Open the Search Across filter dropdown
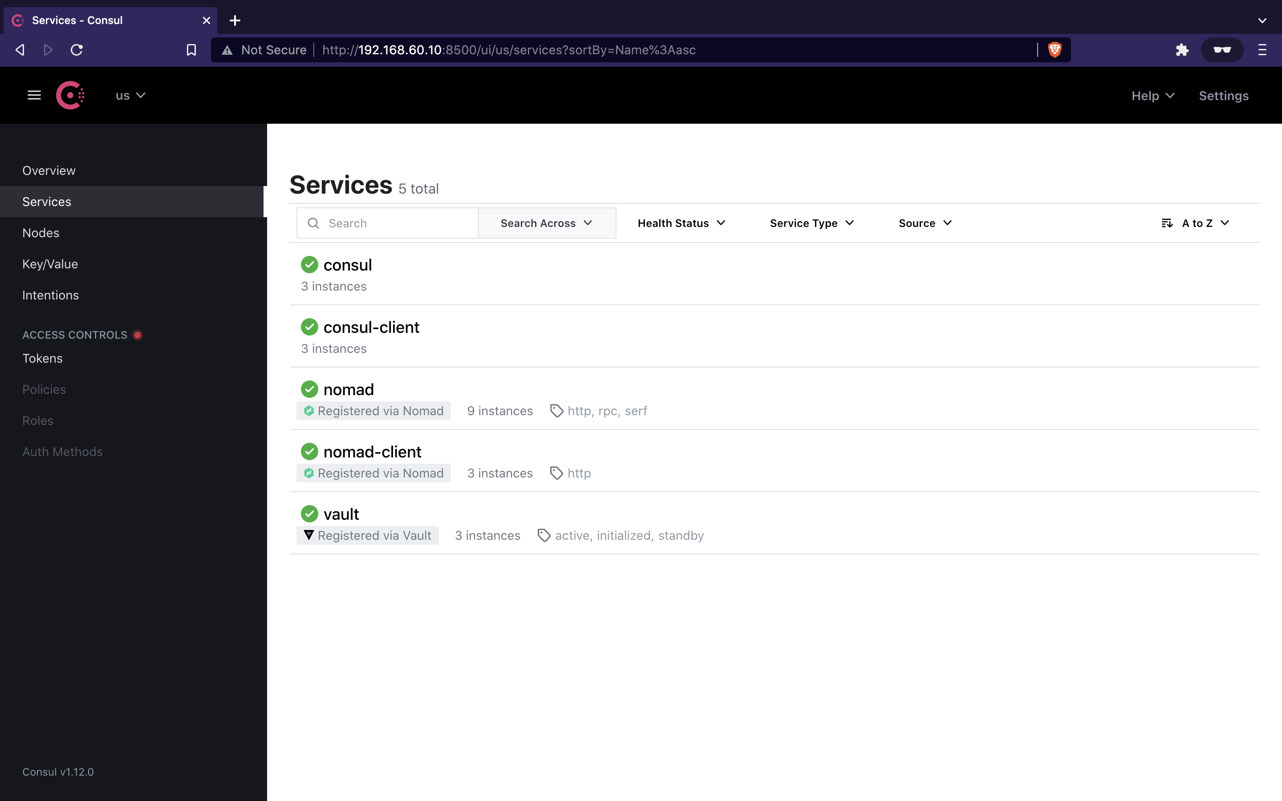This screenshot has width=1282, height=801. pyautogui.click(x=545, y=222)
